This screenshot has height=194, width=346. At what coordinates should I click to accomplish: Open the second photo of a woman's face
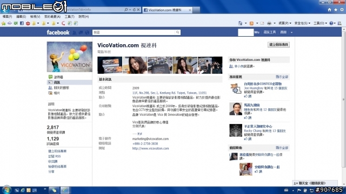pos(135,65)
